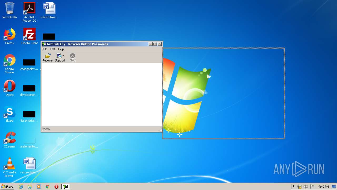This screenshot has width=337, height=190.
Task: Click the 9:40 PM clock
Action: coord(323,187)
